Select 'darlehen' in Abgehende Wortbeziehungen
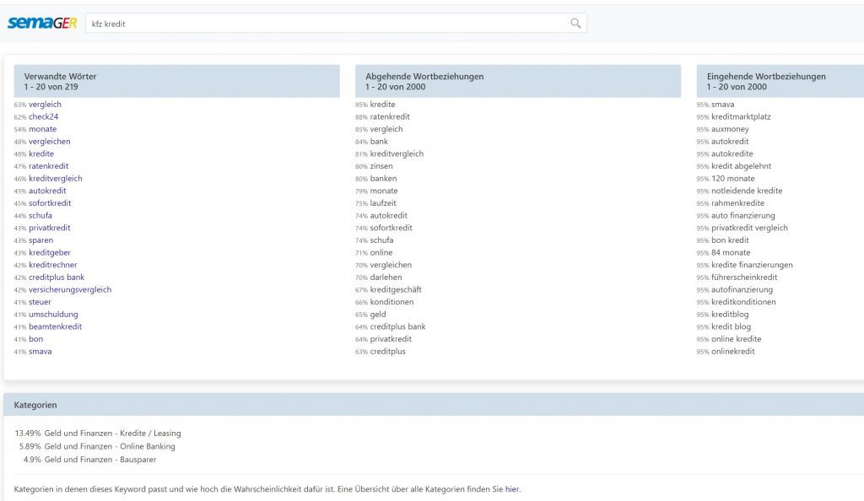The width and height of the screenshot is (864, 501). pyautogui.click(x=386, y=277)
